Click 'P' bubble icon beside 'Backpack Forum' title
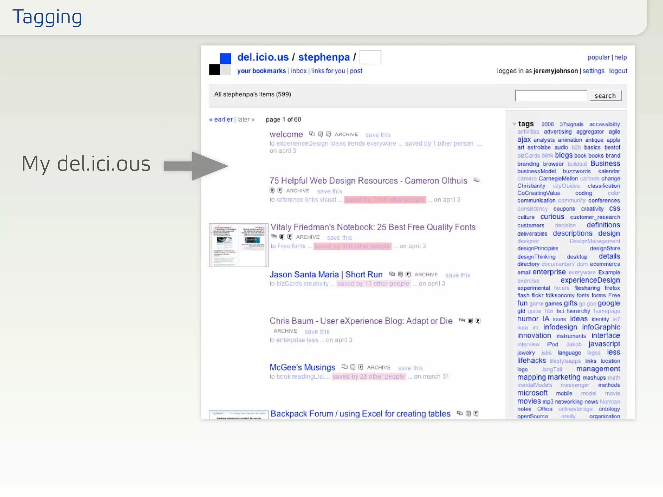The height and width of the screenshot is (497, 663). point(476,414)
